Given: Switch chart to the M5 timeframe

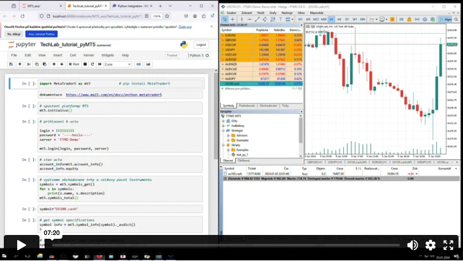Looking at the screenshot, I should pyautogui.click(x=308, y=19).
